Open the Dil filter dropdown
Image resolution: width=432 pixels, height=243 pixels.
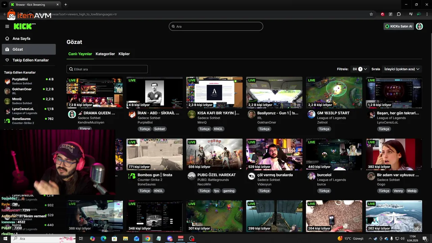tap(360, 69)
